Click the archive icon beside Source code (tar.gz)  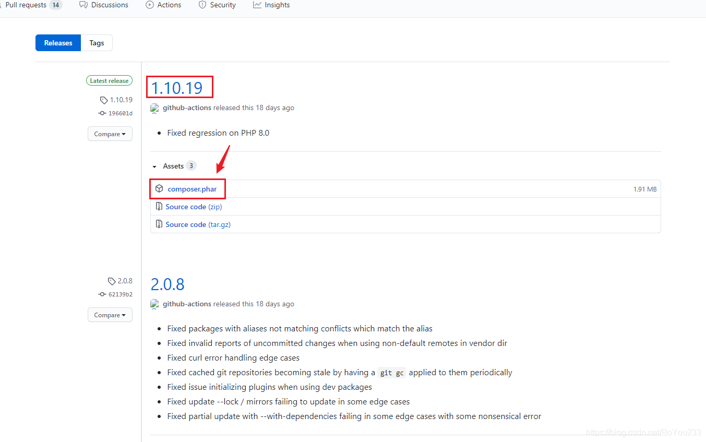point(159,224)
